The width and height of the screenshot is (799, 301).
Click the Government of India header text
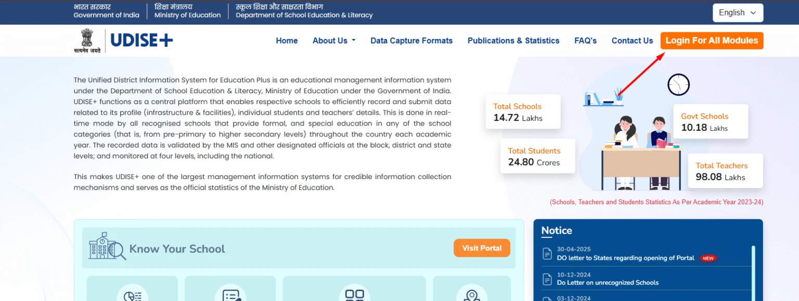coord(107,15)
